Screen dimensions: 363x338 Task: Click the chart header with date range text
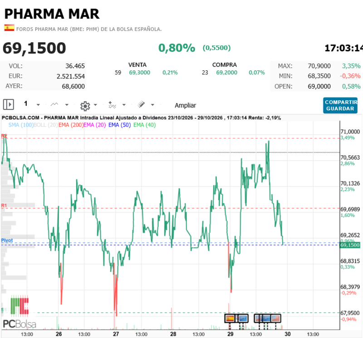(x=141, y=118)
